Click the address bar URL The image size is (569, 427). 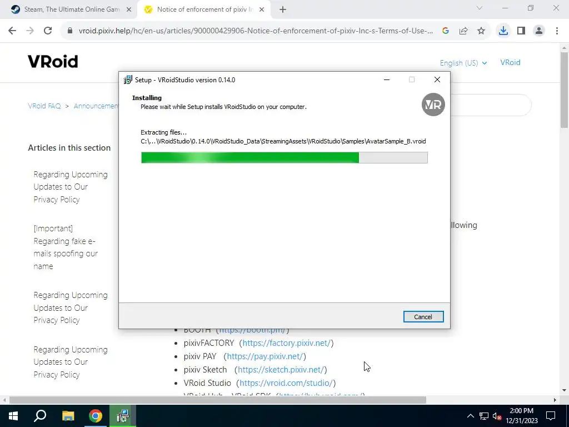point(256,31)
